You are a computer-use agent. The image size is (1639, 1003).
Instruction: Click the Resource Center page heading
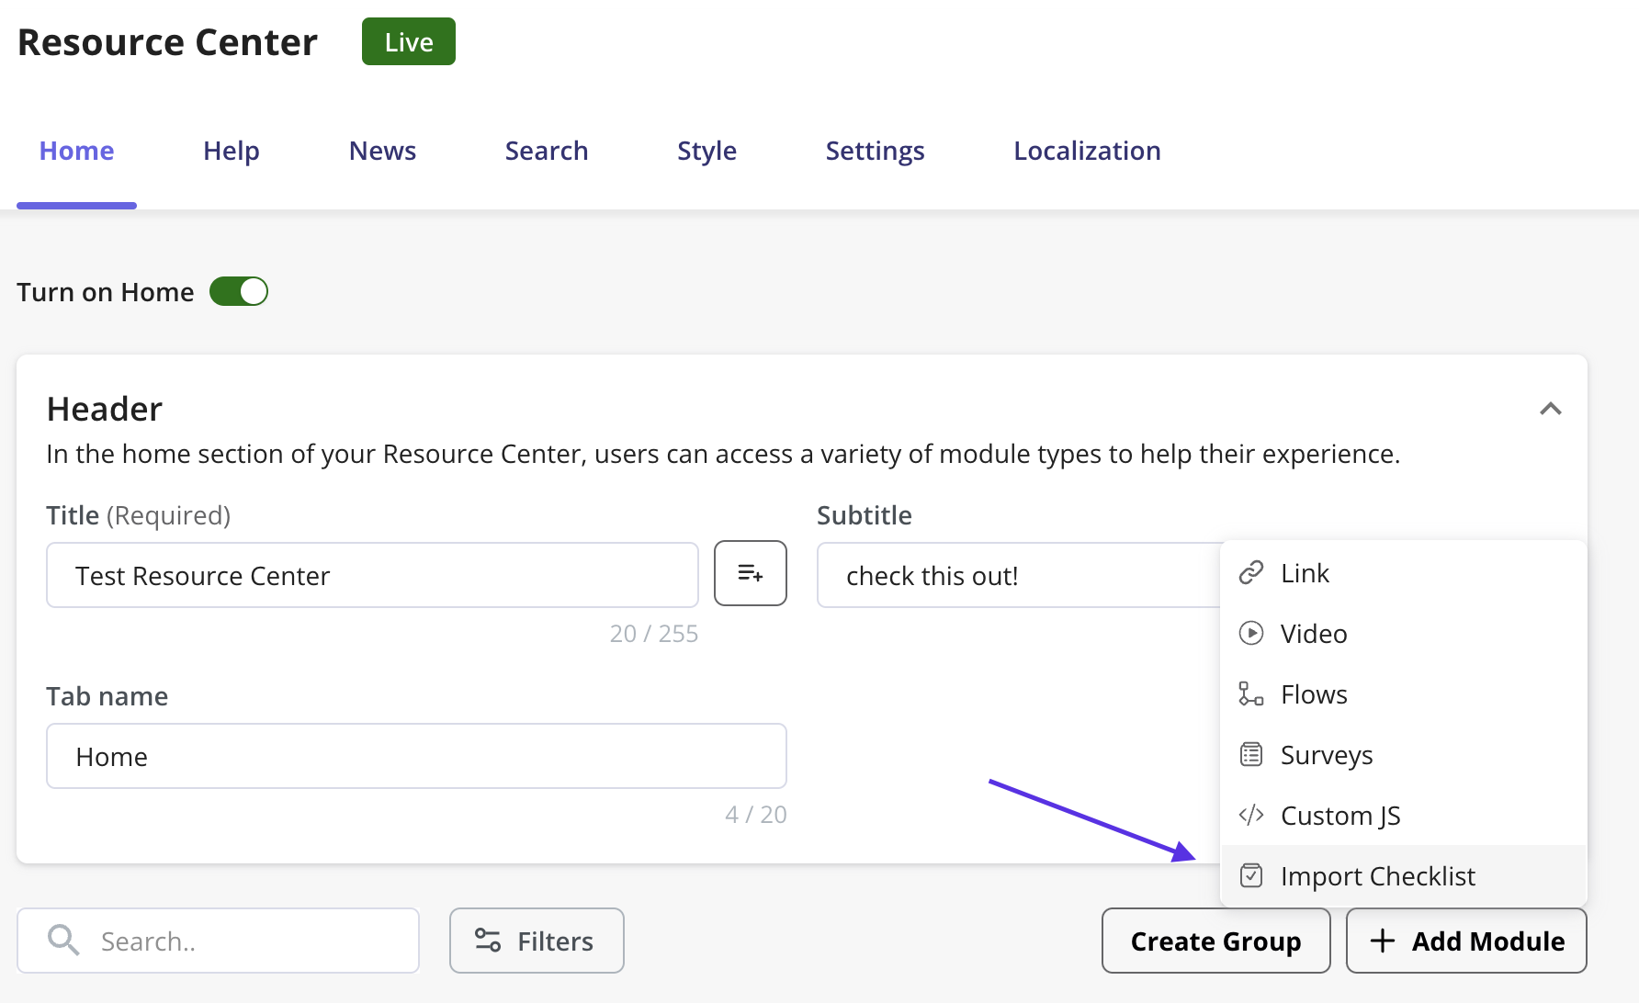pos(168,42)
